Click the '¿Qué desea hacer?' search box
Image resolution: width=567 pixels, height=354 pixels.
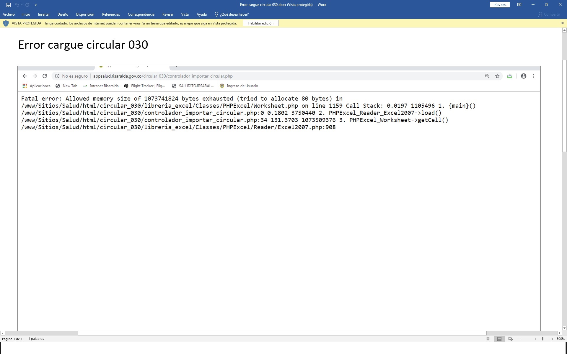coord(234,14)
